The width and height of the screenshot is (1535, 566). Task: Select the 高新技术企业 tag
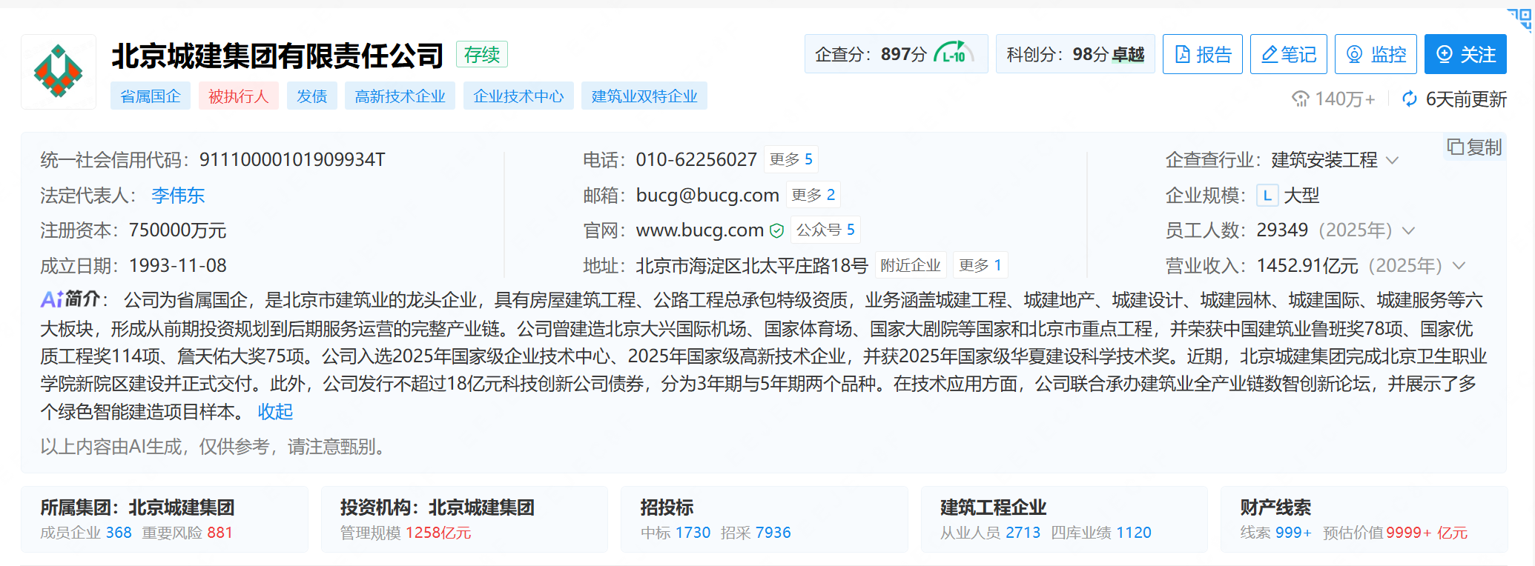coord(400,96)
